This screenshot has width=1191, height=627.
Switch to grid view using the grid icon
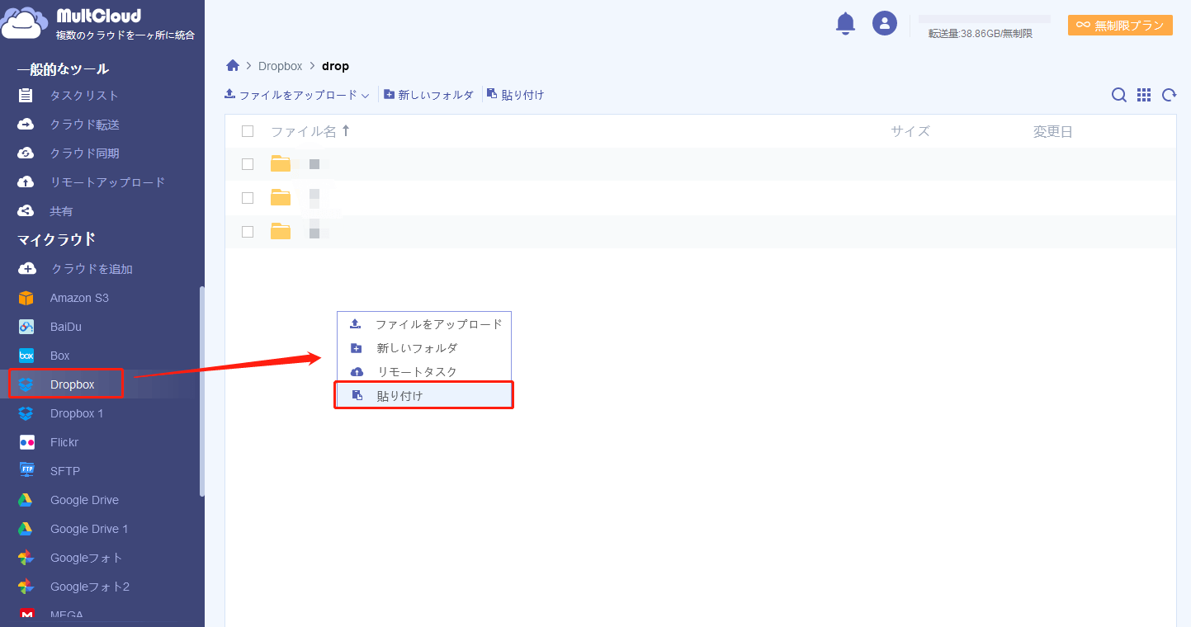pyautogui.click(x=1144, y=95)
